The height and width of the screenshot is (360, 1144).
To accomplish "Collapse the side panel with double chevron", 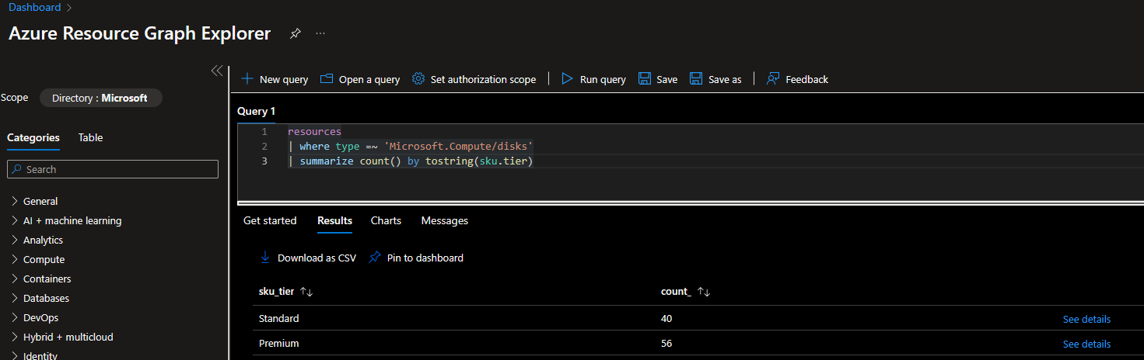I will tap(217, 71).
